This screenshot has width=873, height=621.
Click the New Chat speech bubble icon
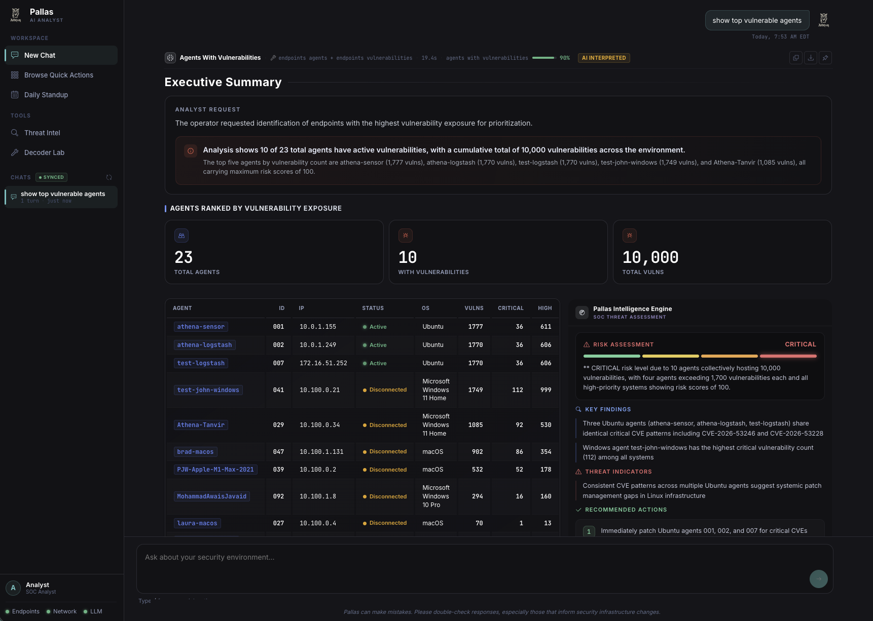[15, 55]
